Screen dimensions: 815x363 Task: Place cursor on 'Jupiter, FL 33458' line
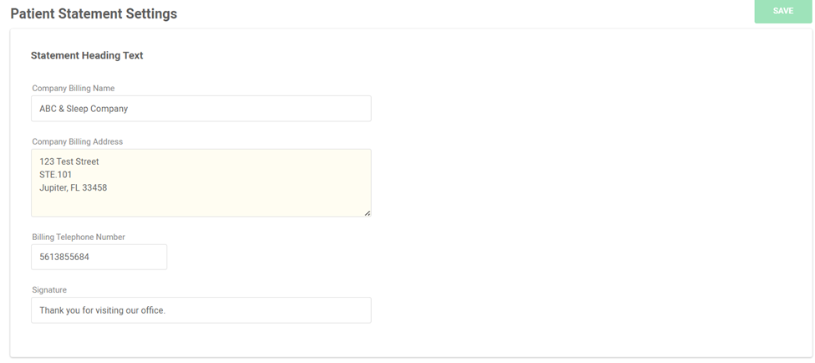[x=74, y=187]
